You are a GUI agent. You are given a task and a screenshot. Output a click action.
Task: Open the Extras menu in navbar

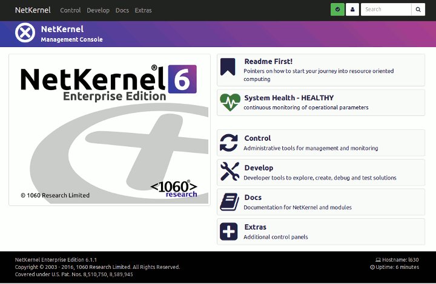pyautogui.click(x=143, y=10)
